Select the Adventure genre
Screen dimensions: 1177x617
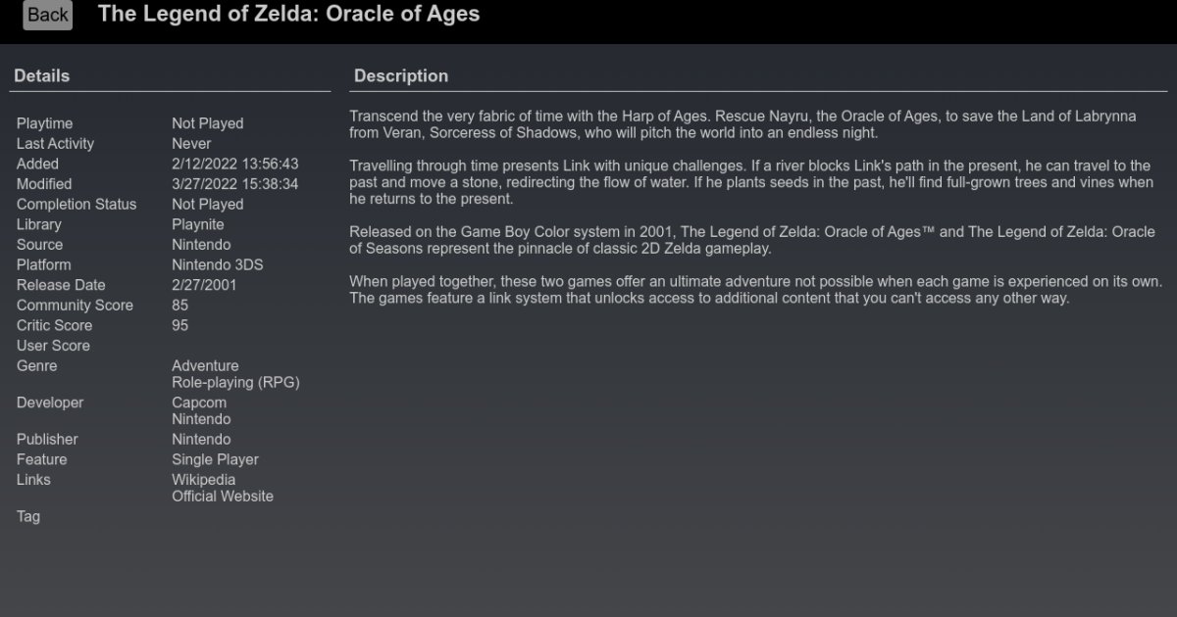tap(205, 366)
